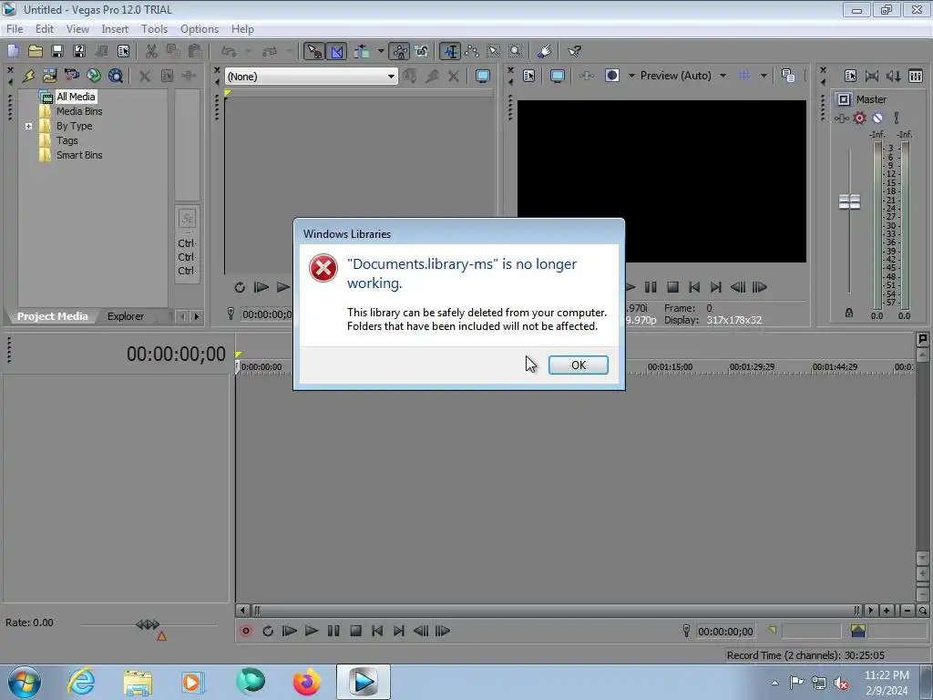Zoom in timeline with the plus button

tap(887, 611)
